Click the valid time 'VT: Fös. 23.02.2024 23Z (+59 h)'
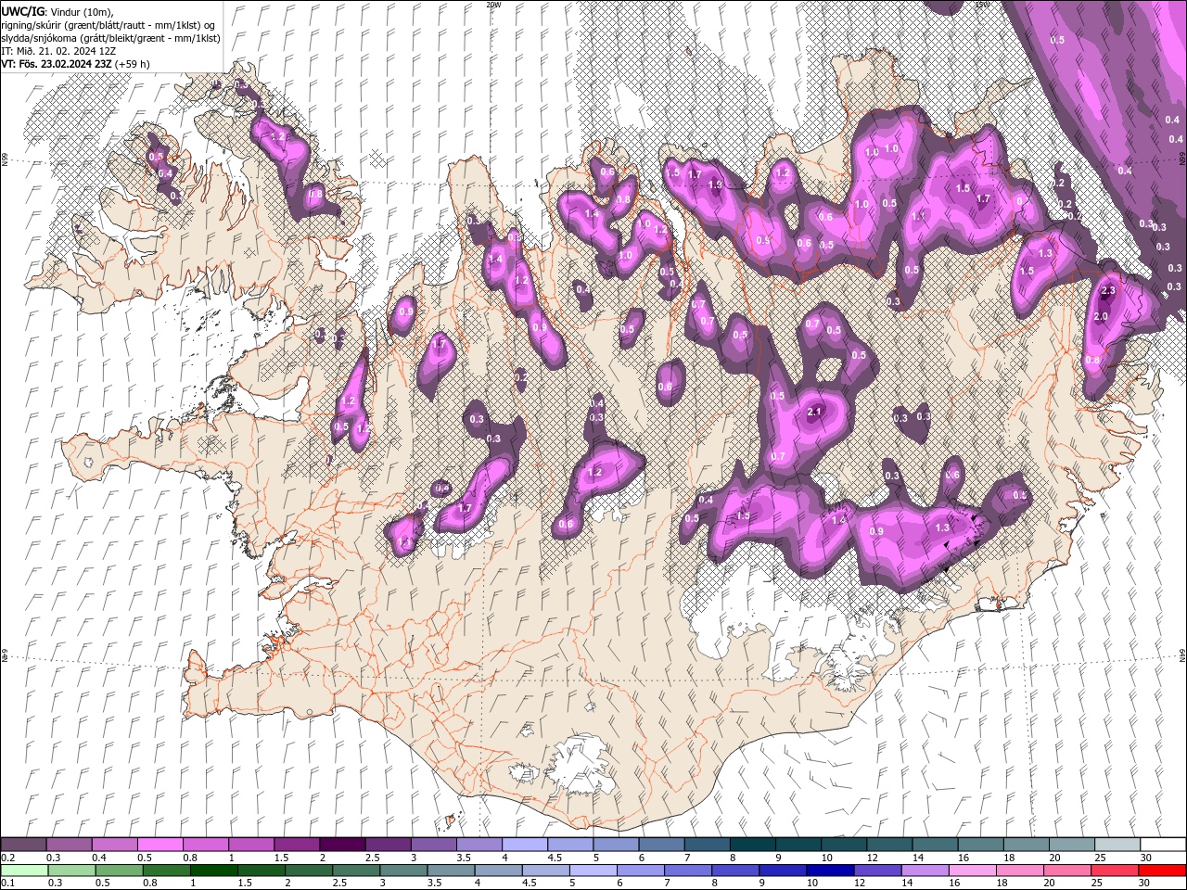Screen dimensions: 1187x890 click(x=75, y=64)
